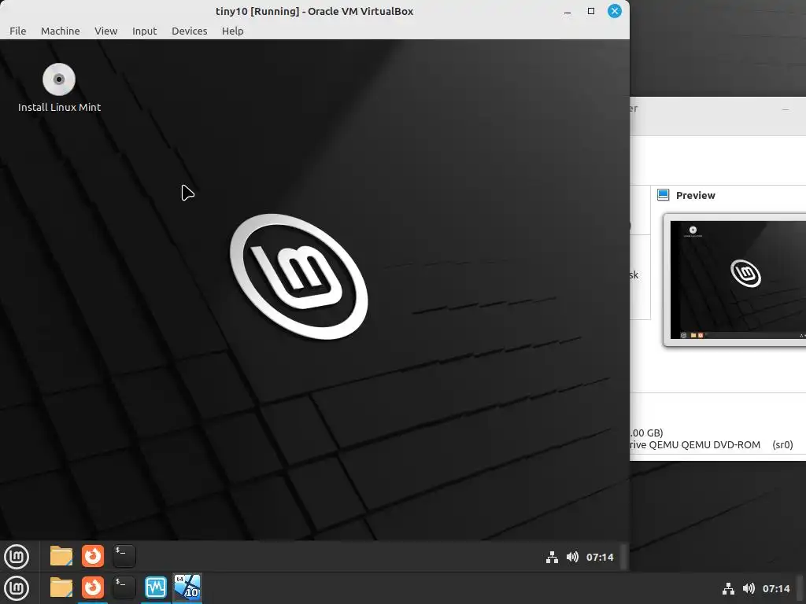Minimize the VirtualBox Manager background window
The image size is (806, 604).
tap(786, 109)
